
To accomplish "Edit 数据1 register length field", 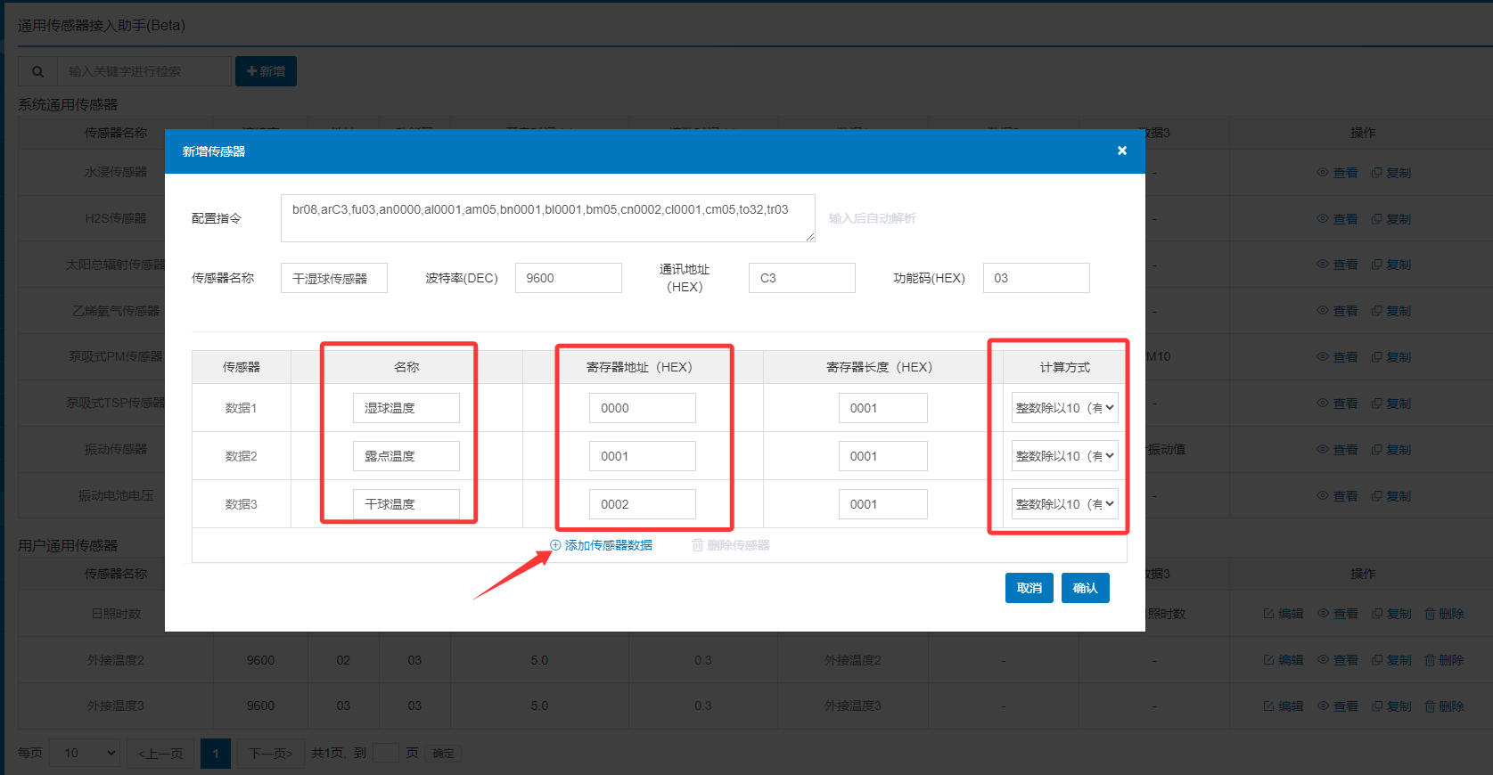I will 883,408.
